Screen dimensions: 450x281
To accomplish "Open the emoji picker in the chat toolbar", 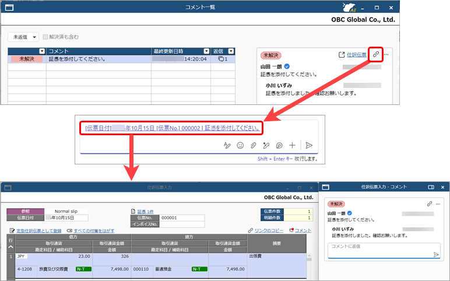I will click(240, 145).
